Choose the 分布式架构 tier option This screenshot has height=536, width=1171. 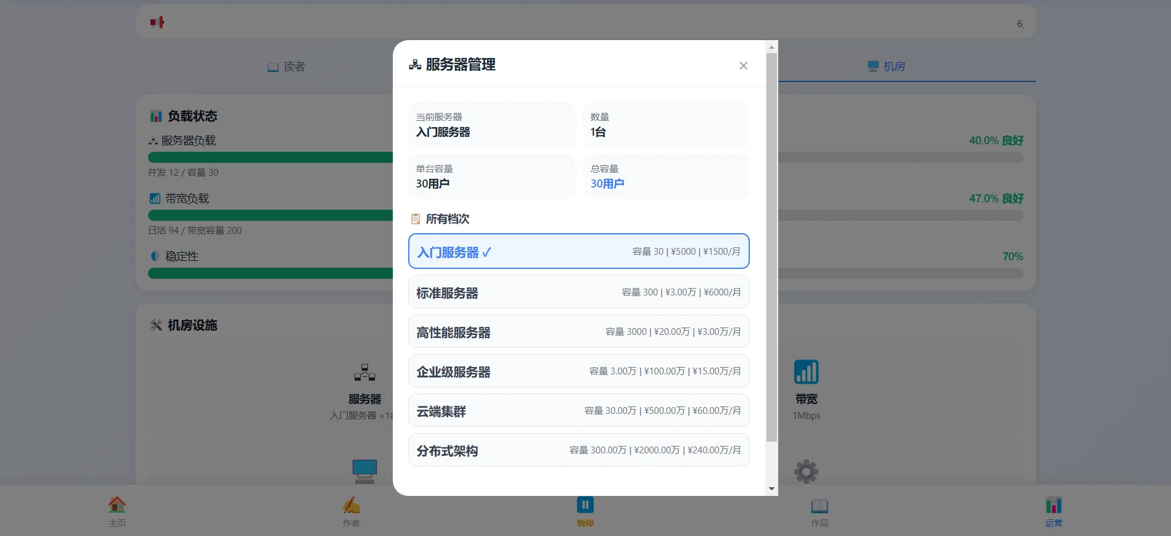click(x=579, y=450)
